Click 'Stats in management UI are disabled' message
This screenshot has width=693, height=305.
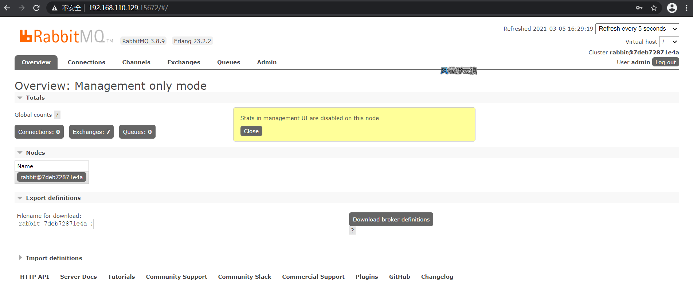tap(309, 118)
